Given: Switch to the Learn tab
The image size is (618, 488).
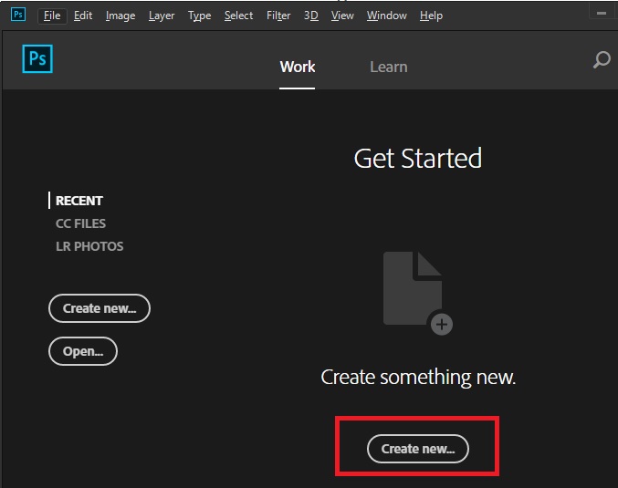Looking at the screenshot, I should pyautogui.click(x=389, y=67).
